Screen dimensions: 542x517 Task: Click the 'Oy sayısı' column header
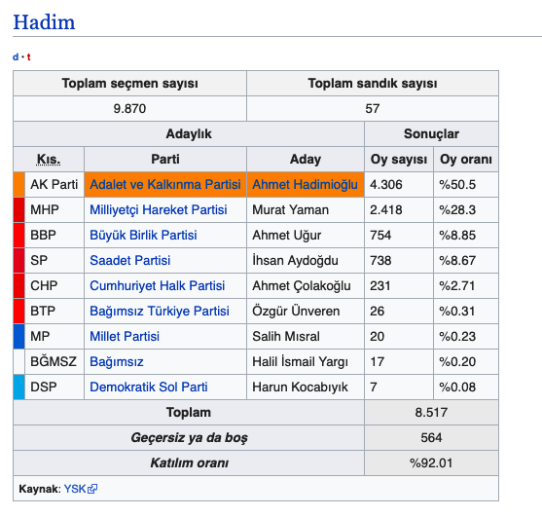(399, 159)
